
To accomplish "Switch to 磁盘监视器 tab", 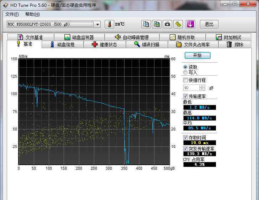I will [x=79, y=37].
